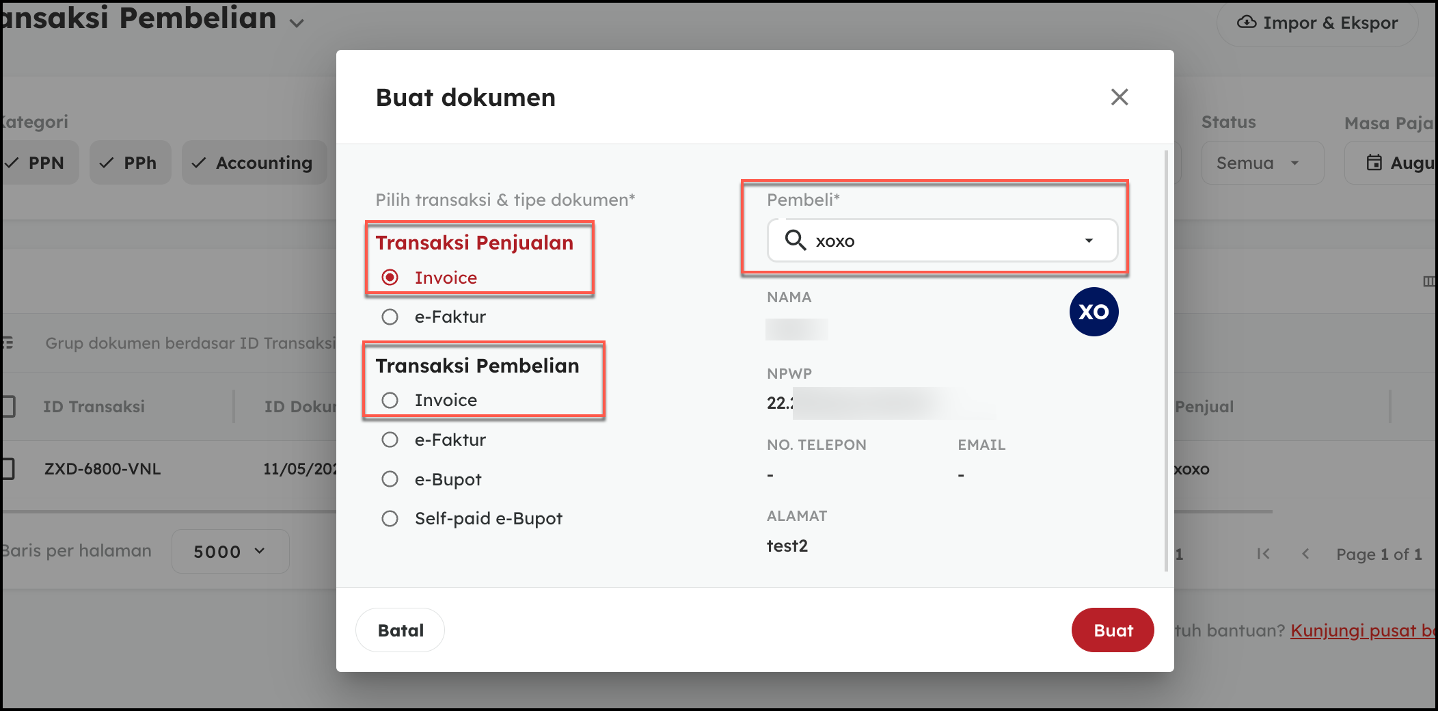Go to previous page chevron
This screenshot has height=711, width=1438.
(1305, 554)
